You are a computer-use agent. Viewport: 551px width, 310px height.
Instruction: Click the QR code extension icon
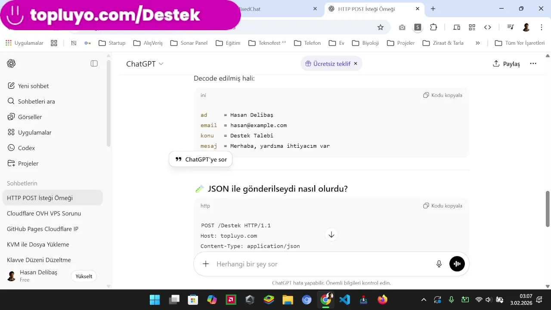[472, 27]
